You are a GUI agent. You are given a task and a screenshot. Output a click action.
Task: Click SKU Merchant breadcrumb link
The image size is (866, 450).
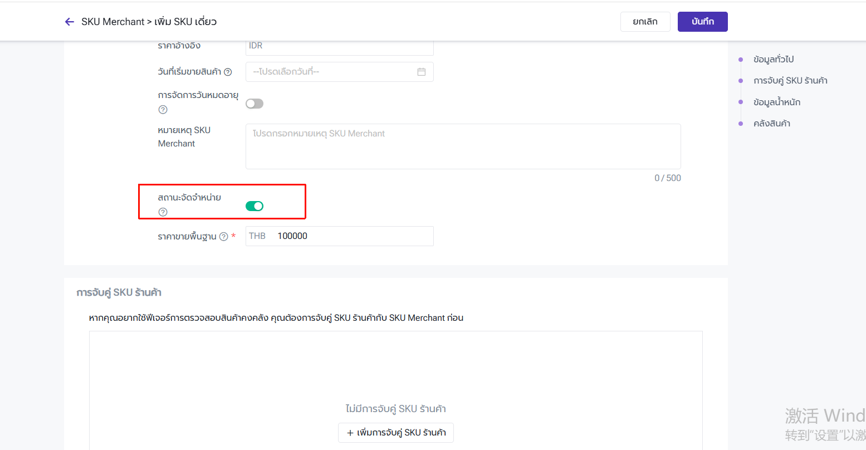[112, 22]
